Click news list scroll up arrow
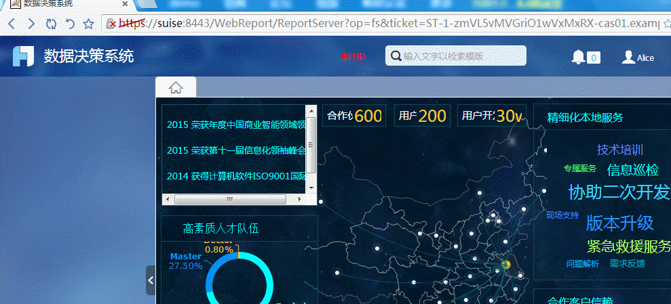The image size is (671, 304). click(311, 110)
